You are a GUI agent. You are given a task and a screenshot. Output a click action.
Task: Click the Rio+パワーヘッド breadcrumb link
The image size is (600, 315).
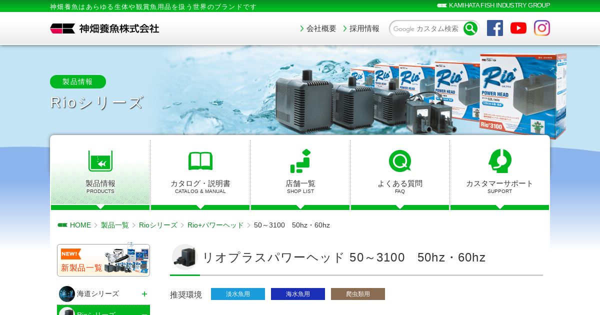(x=215, y=225)
